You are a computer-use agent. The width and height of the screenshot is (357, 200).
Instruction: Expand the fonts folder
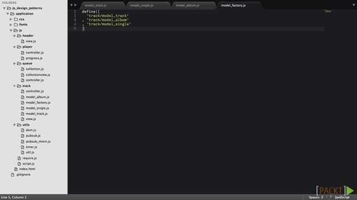point(11,24)
